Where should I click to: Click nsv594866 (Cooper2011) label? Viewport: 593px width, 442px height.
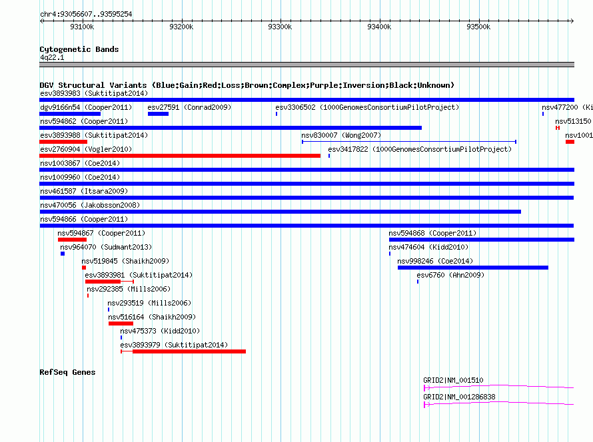click(x=84, y=219)
